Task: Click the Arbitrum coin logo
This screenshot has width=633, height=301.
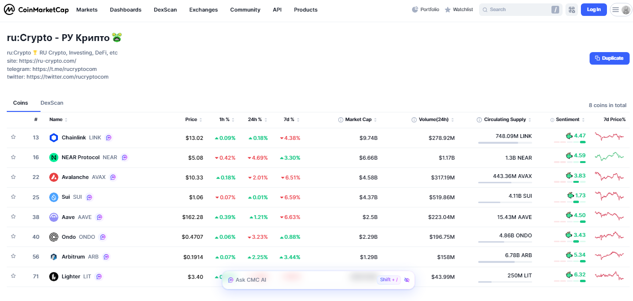Action: (x=54, y=257)
